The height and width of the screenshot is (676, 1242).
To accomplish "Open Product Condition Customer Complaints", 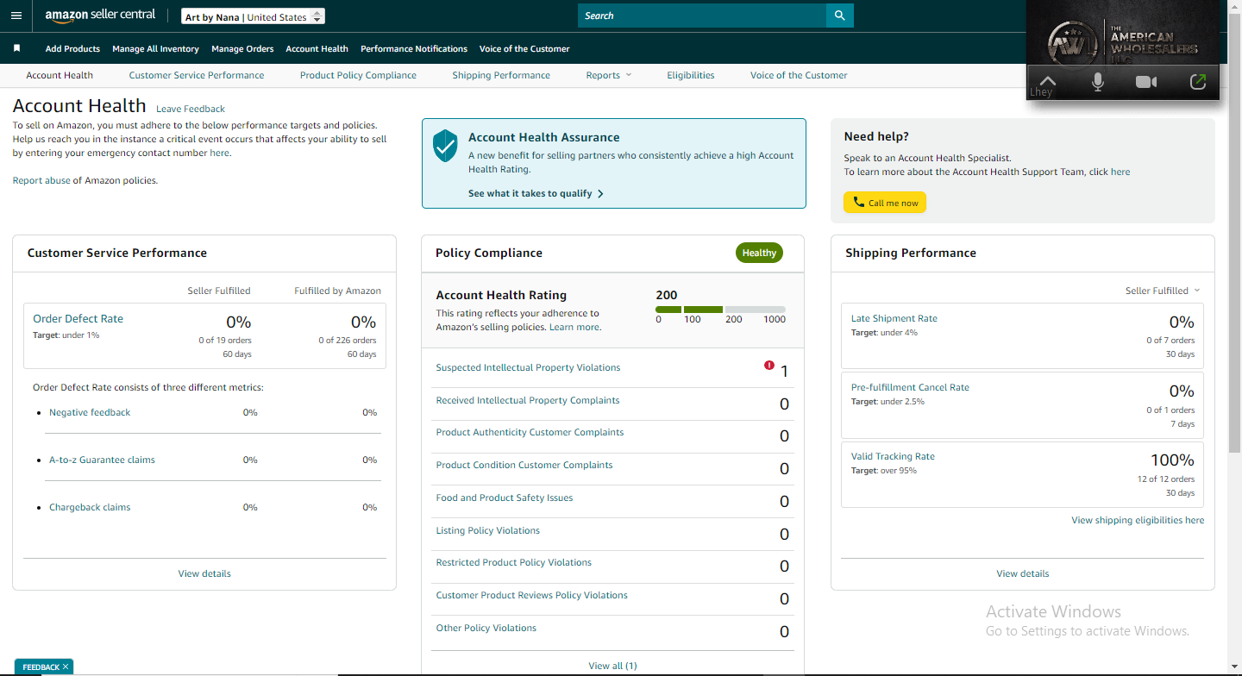I will tap(524, 466).
